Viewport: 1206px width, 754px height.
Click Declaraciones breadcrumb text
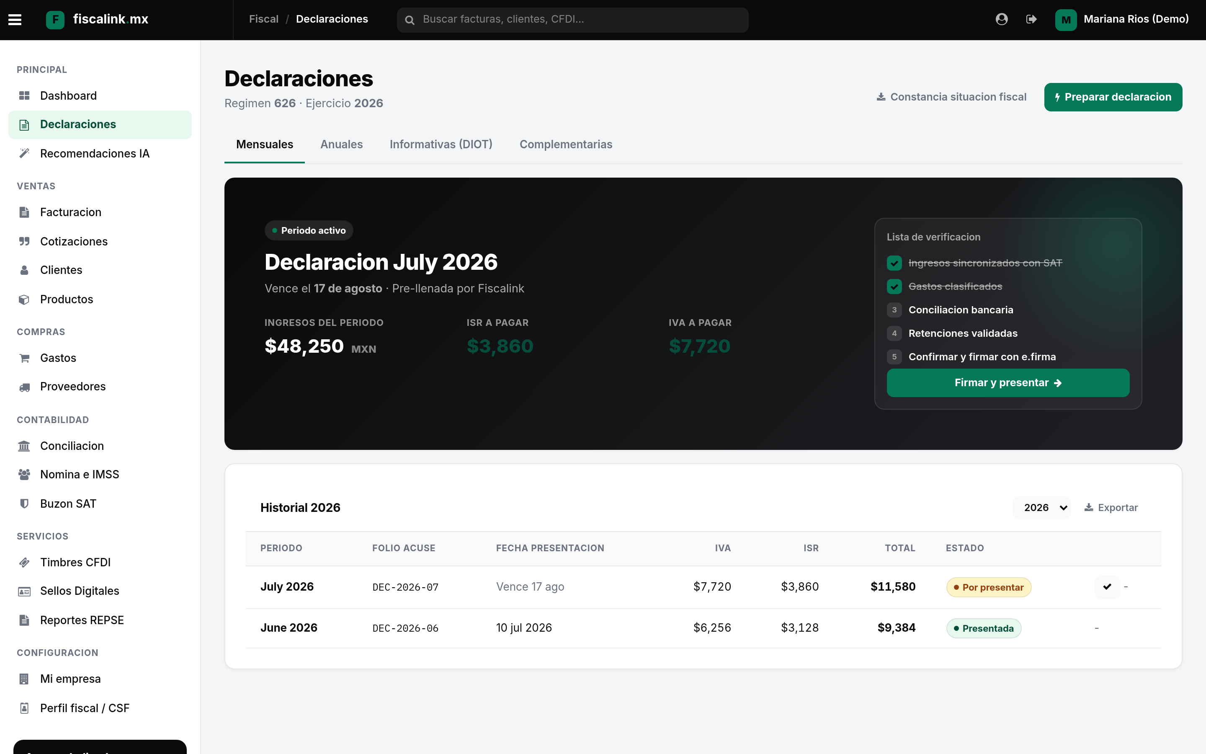coord(332,19)
